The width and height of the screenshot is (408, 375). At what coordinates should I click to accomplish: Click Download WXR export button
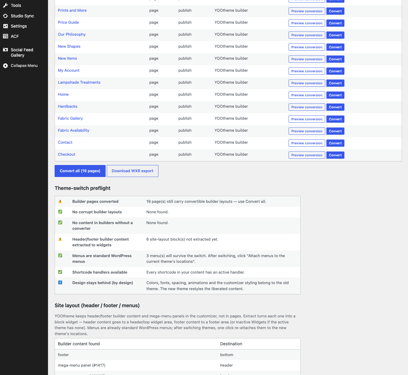tap(133, 171)
